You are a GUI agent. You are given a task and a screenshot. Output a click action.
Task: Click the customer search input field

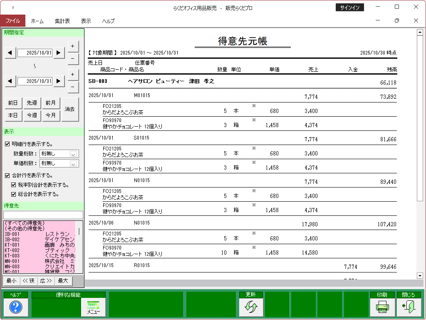click(43, 215)
